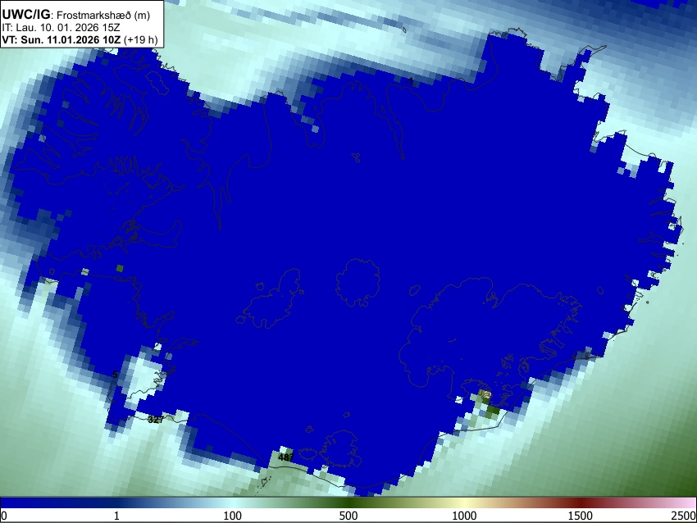Image resolution: width=697 pixels, height=523 pixels.
Task: Click the 'Frostmarkshæð (m)' label
Action: tap(103, 16)
